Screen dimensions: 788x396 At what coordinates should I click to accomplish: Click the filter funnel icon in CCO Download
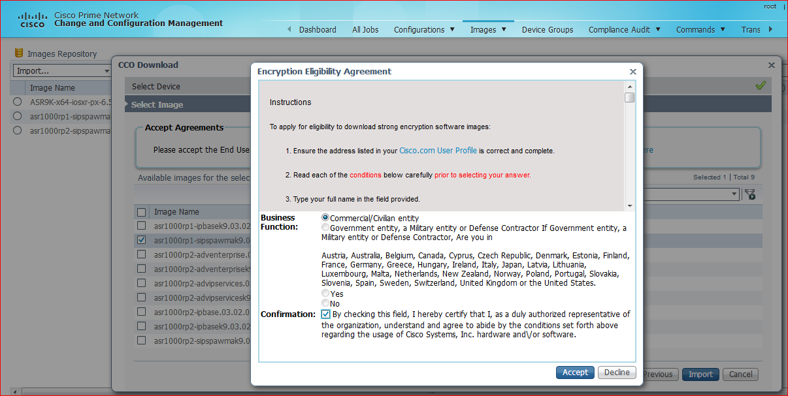click(750, 194)
